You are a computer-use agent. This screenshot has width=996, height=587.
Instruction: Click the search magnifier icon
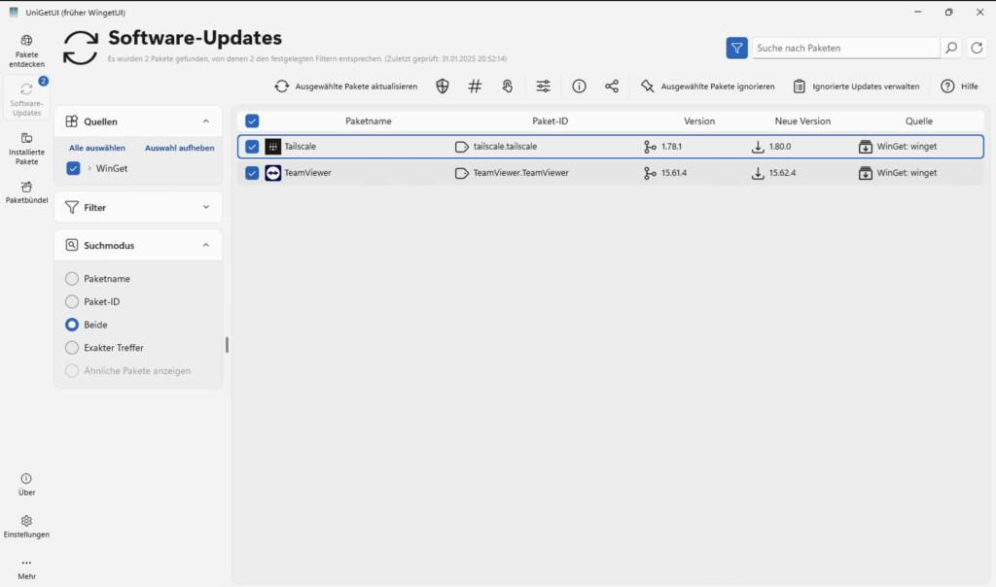(951, 48)
